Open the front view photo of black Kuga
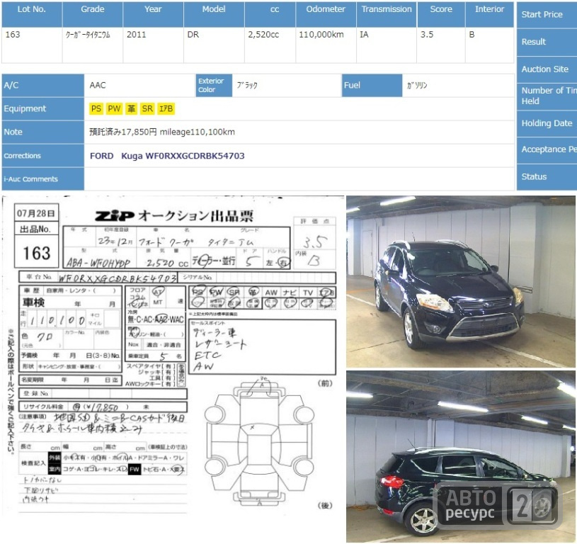 [461, 282]
